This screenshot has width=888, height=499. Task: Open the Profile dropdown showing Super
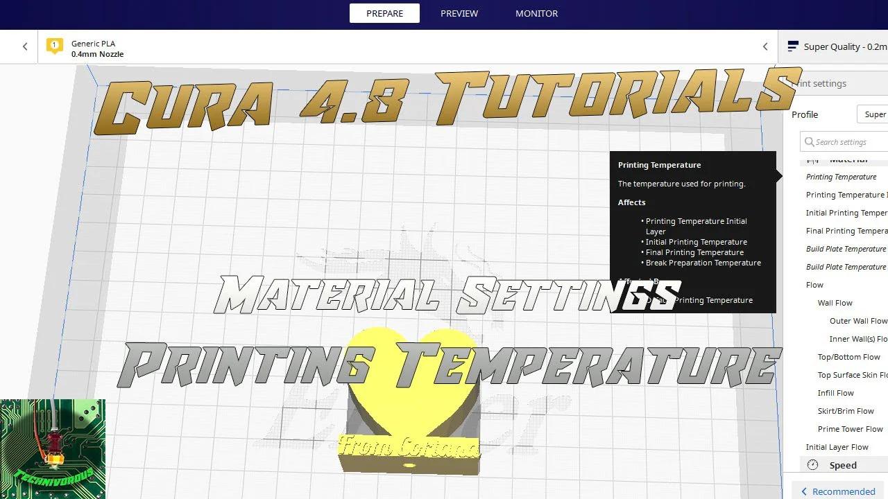[x=875, y=114]
